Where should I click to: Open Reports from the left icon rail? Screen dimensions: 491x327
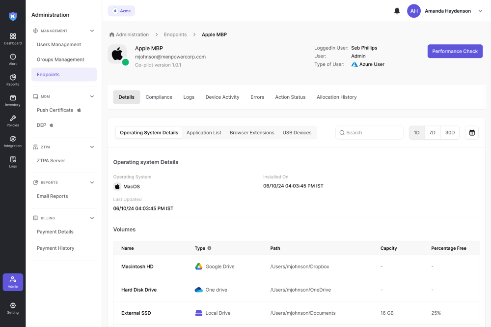pos(13,80)
